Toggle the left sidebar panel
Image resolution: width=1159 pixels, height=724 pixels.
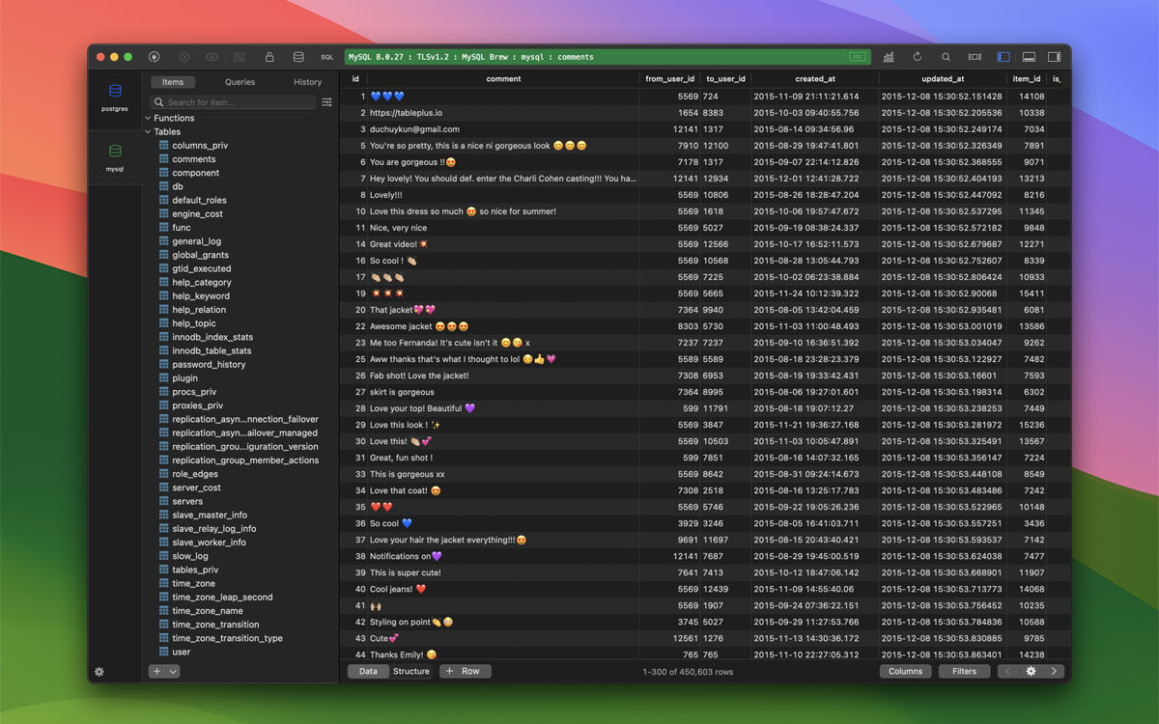click(1004, 57)
